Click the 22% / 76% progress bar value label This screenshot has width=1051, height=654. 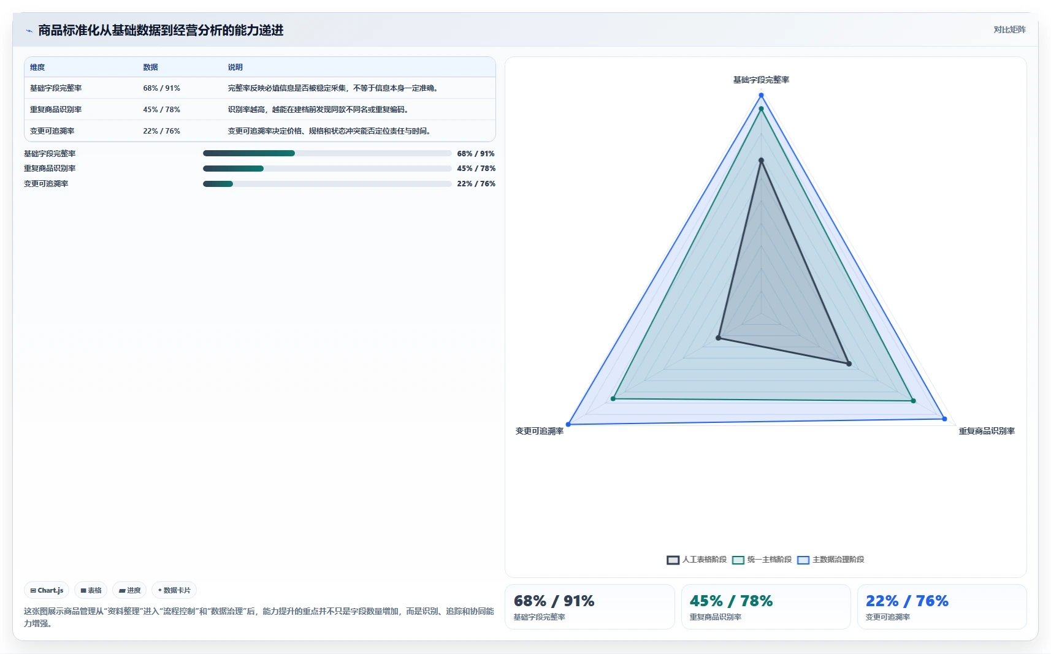coord(476,184)
